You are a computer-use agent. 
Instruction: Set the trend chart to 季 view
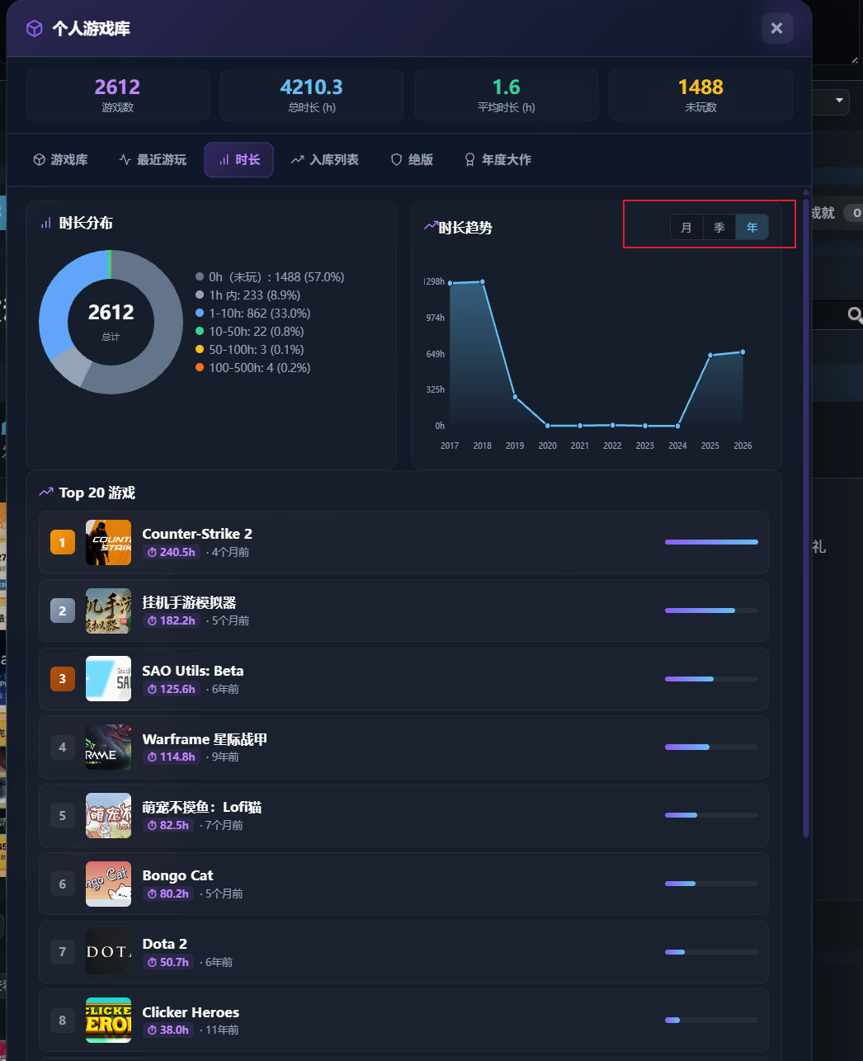tap(719, 228)
